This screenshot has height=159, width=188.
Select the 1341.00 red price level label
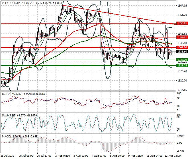pos(182,47)
